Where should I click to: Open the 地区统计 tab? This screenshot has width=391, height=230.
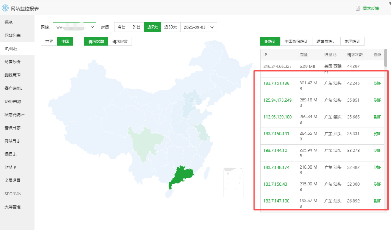coord(352,41)
